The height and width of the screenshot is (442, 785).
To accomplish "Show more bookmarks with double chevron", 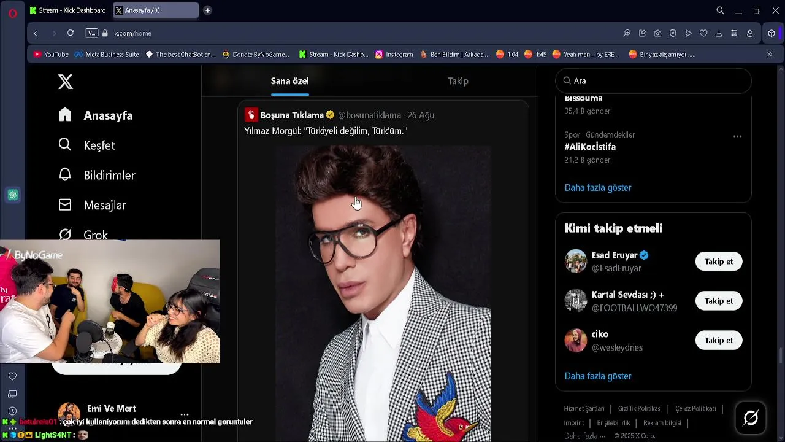I will coord(770,54).
